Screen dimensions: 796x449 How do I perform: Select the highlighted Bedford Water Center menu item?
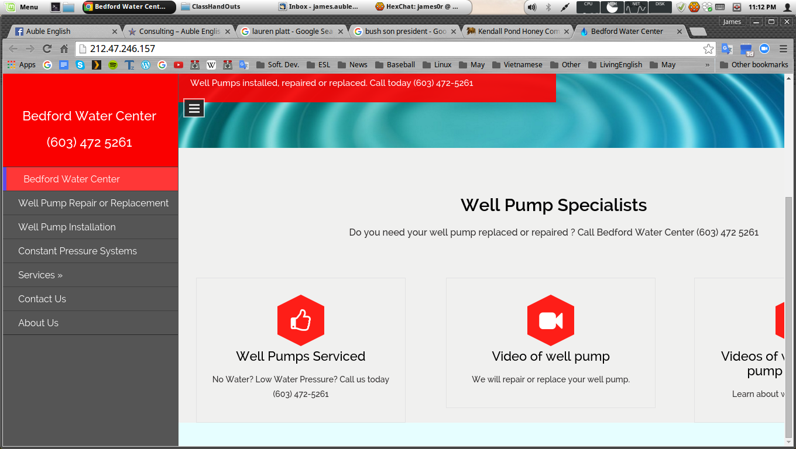pyautogui.click(x=90, y=179)
